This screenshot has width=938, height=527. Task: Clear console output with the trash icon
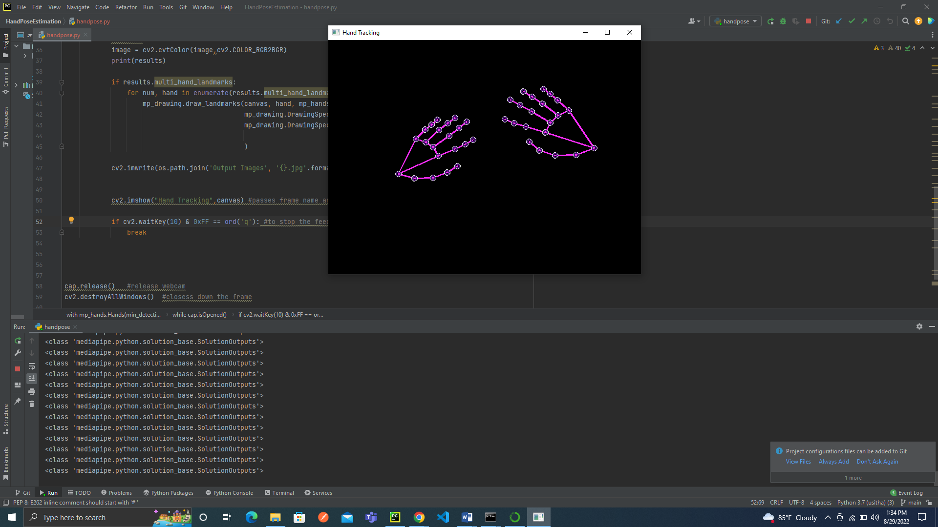pos(32,404)
